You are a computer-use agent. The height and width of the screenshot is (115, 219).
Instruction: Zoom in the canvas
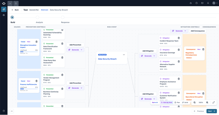(207, 102)
